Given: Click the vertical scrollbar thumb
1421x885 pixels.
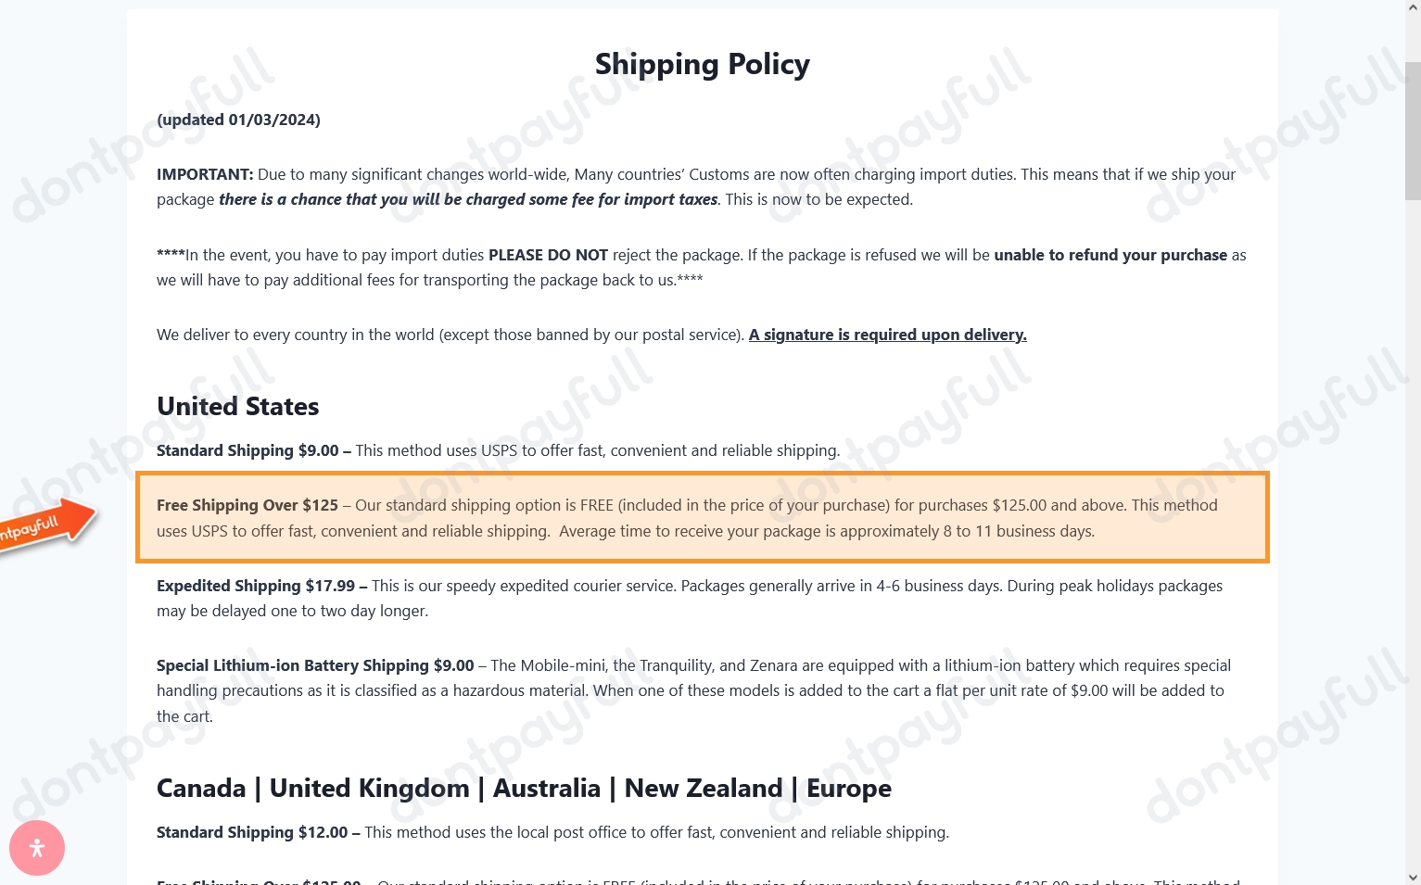Looking at the screenshot, I should click(x=1413, y=130).
